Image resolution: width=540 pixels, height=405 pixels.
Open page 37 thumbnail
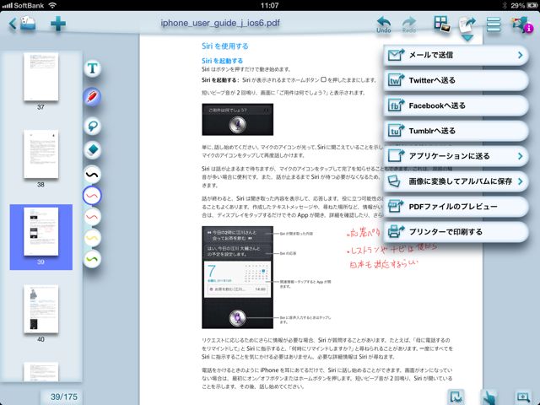point(41,77)
